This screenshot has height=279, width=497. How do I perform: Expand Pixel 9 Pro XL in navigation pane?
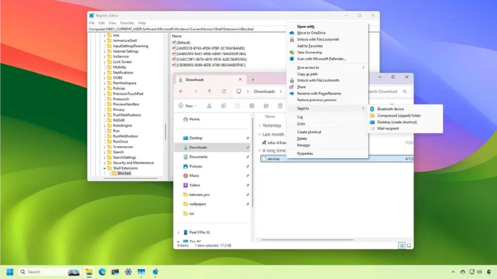(179, 232)
